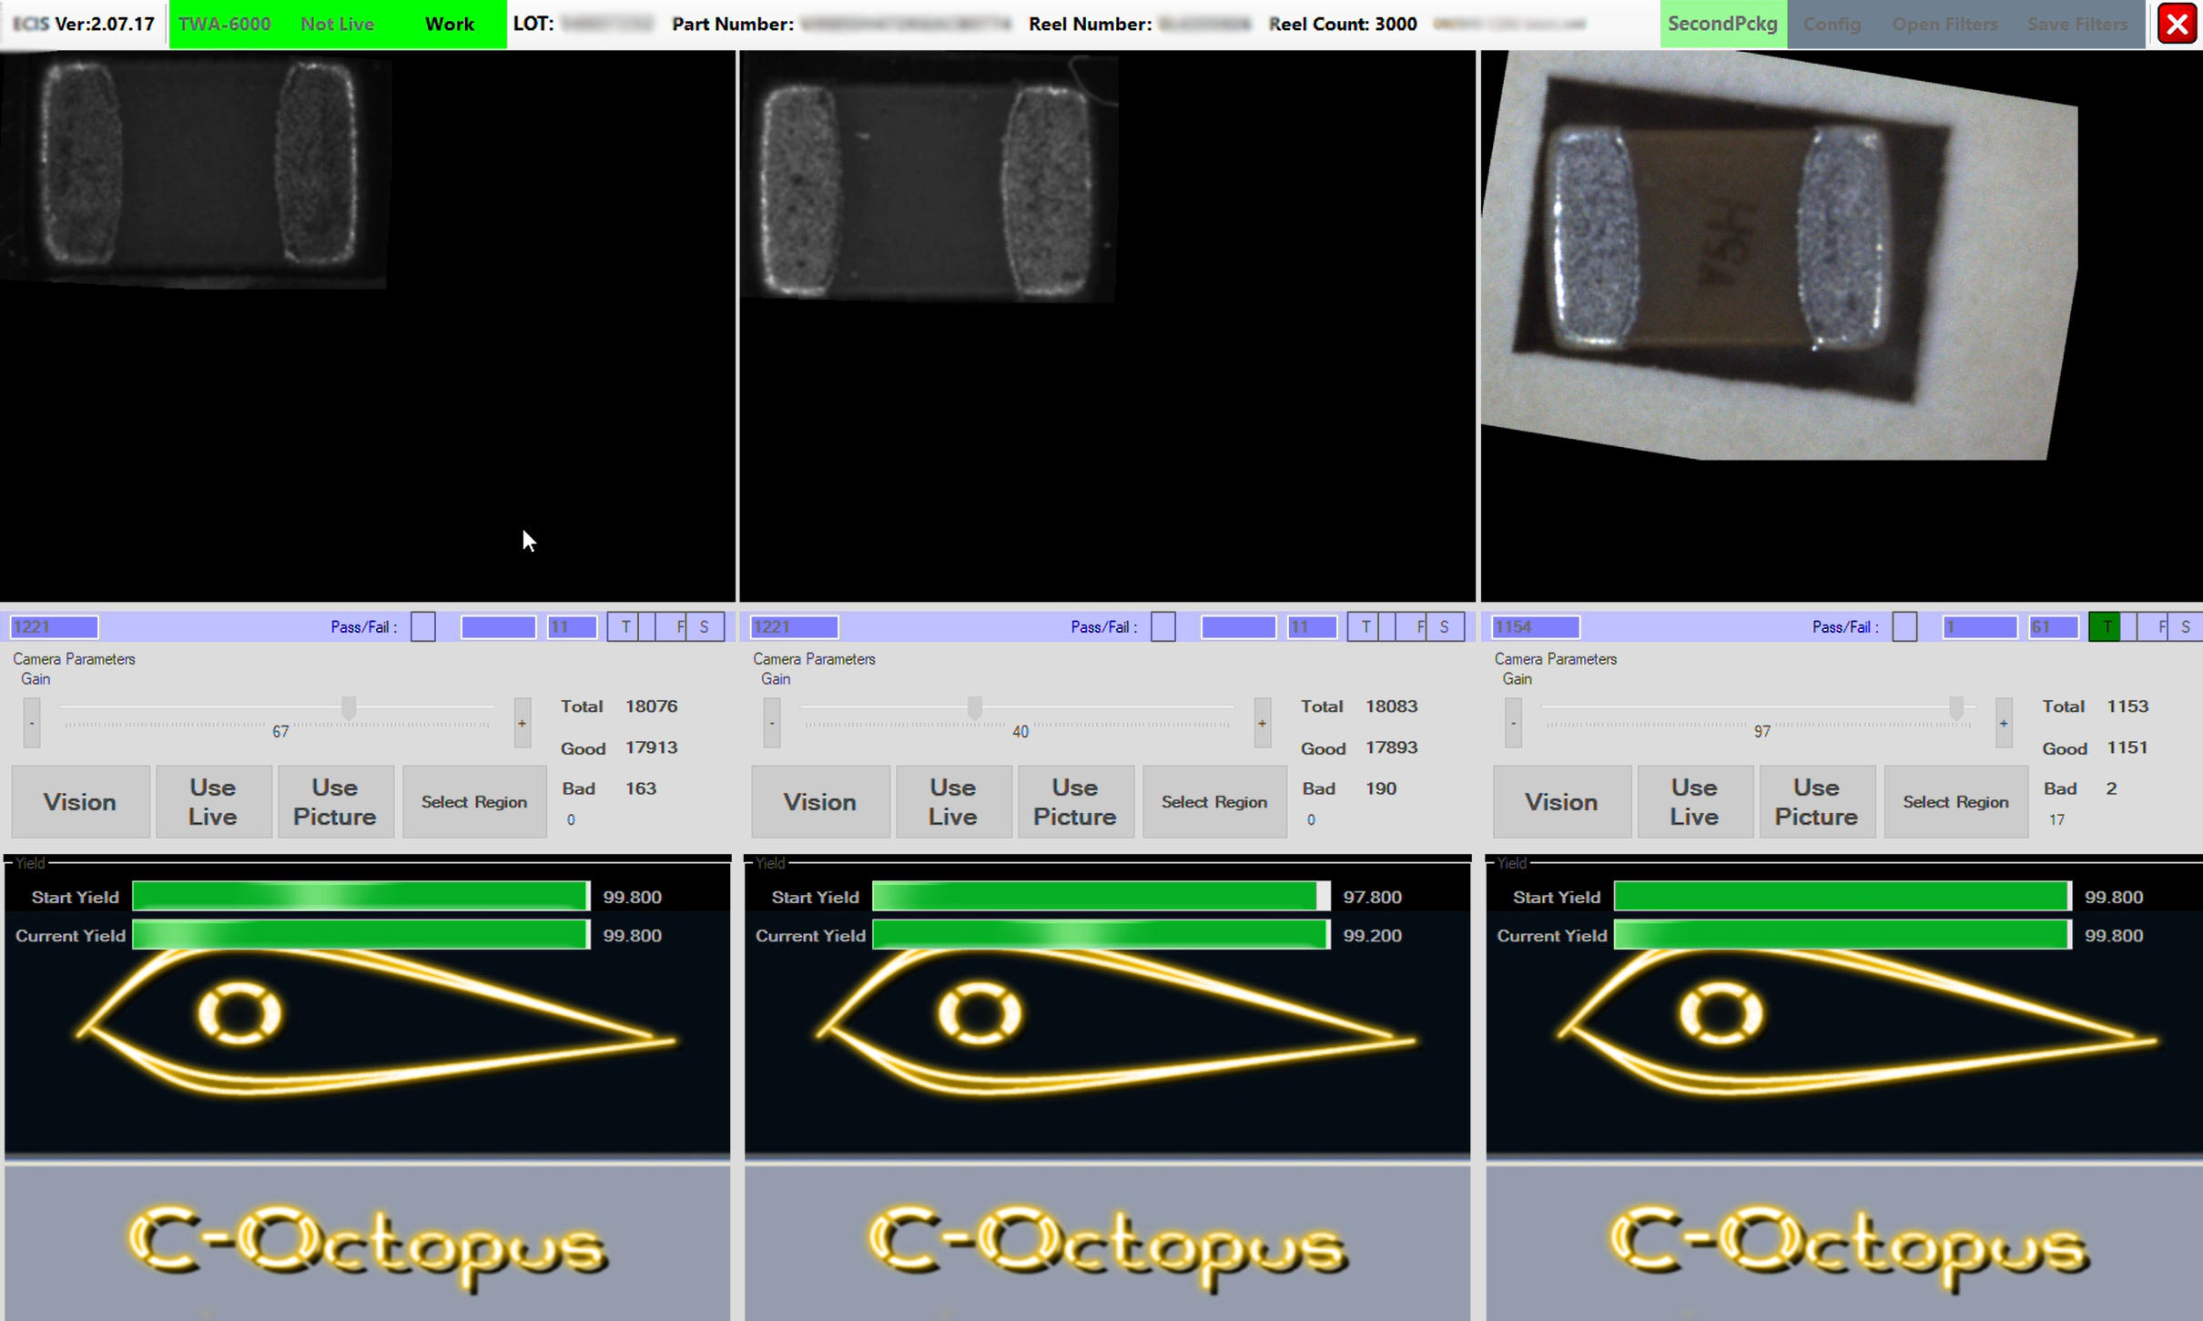Click Vision on the third camera panel
Image resolution: width=2203 pixels, height=1321 pixels.
click(1560, 801)
